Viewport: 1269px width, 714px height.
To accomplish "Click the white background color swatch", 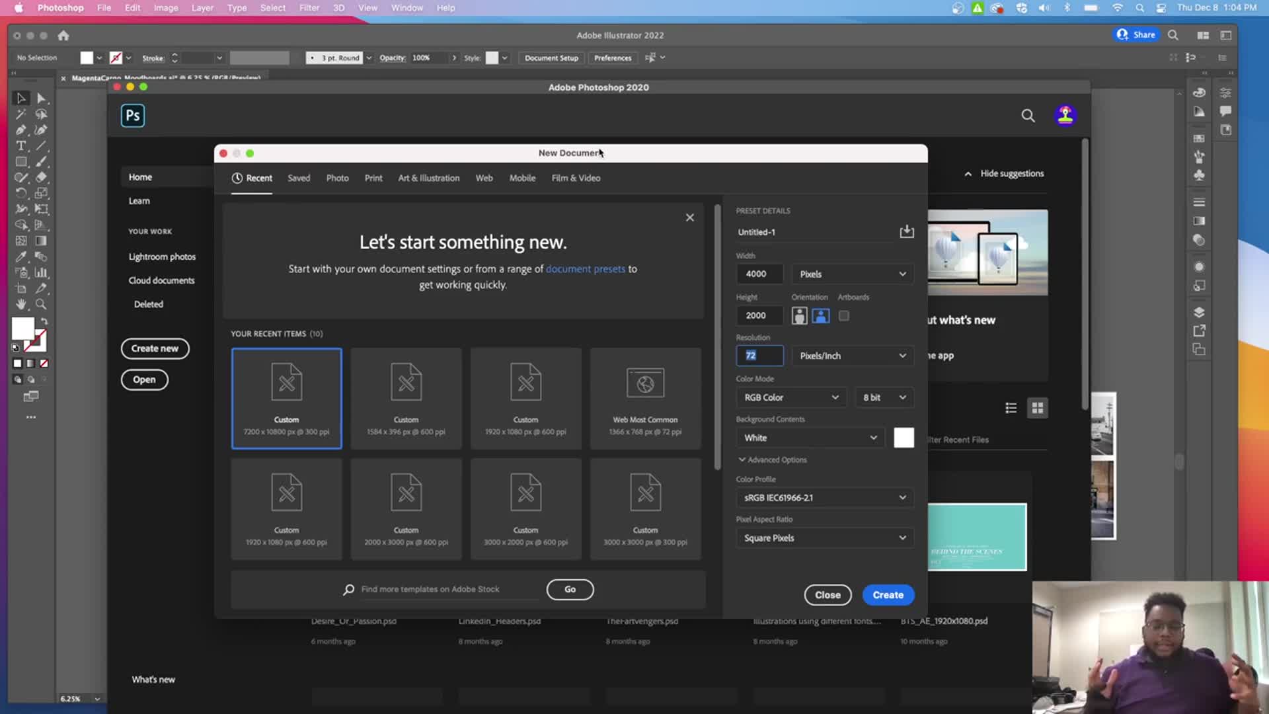I will click(x=904, y=438).
